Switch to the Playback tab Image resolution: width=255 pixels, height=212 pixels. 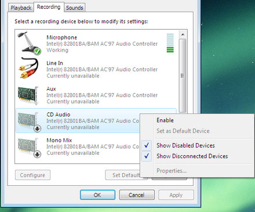click(21, 8)
